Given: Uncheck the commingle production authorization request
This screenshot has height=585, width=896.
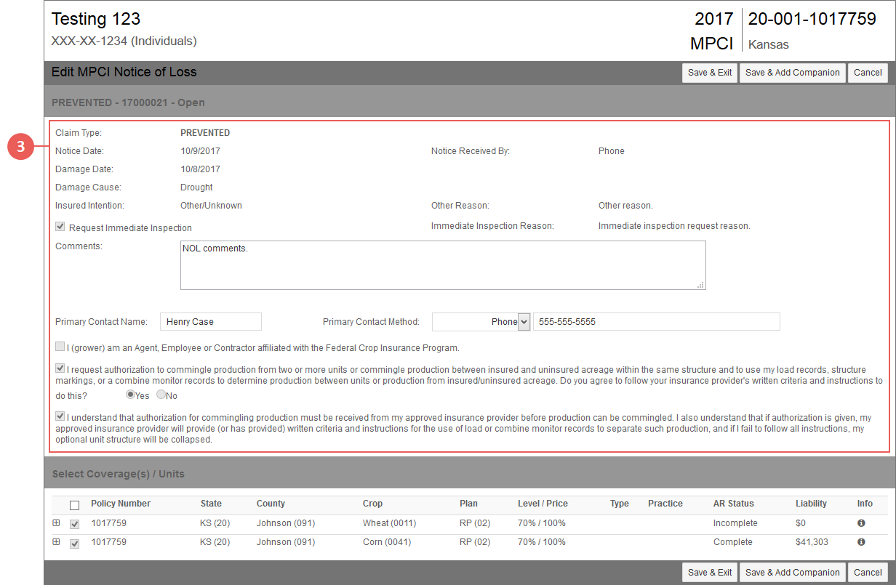Looking at the screenshot, I should coord(60,368).
